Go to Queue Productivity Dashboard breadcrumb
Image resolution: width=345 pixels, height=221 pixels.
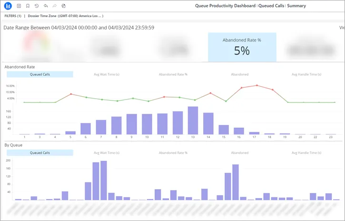[x=225, y=6]
